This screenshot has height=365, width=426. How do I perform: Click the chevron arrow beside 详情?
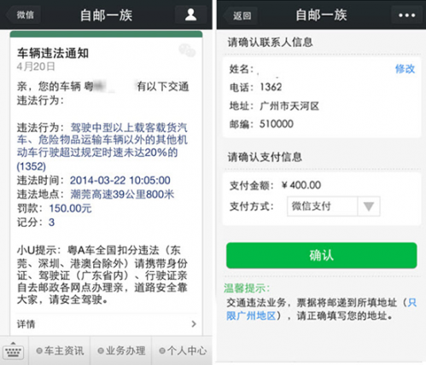click(194, 324)
